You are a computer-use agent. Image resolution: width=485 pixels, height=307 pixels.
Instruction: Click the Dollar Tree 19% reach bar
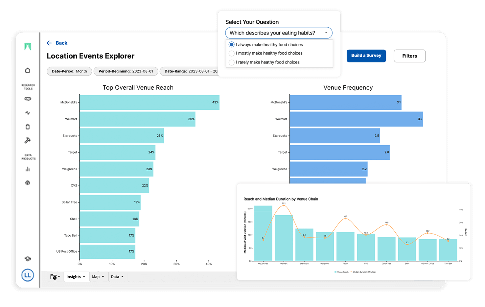point(110,202)
